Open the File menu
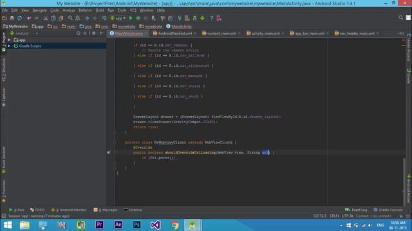 (x=5, y=10)
